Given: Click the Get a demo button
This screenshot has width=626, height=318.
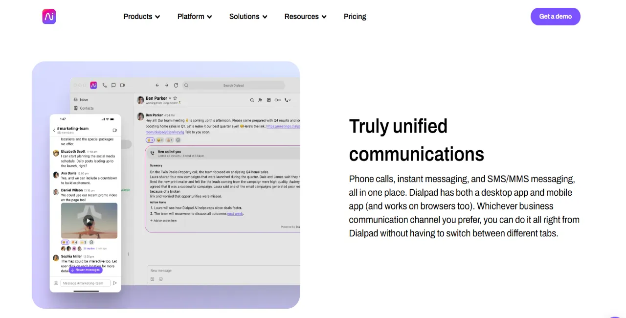Looking at the screenshot, I should (555, 17).
